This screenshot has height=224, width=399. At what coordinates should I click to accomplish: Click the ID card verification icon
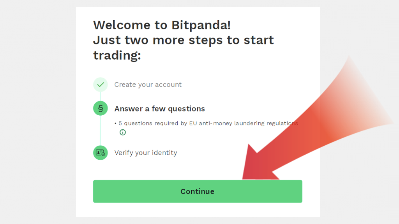[101, 153]
